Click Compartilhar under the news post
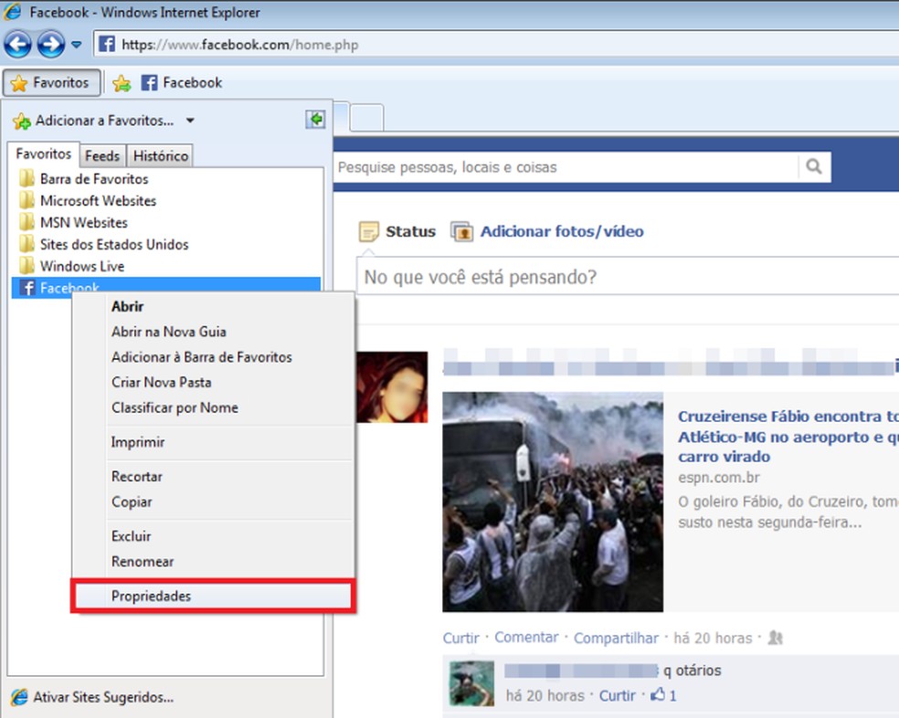The height and width of the screenshot is (718, 899). tap(617, 638)
